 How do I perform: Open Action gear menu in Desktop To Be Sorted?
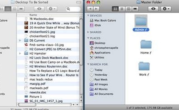(x=52, y=9)
